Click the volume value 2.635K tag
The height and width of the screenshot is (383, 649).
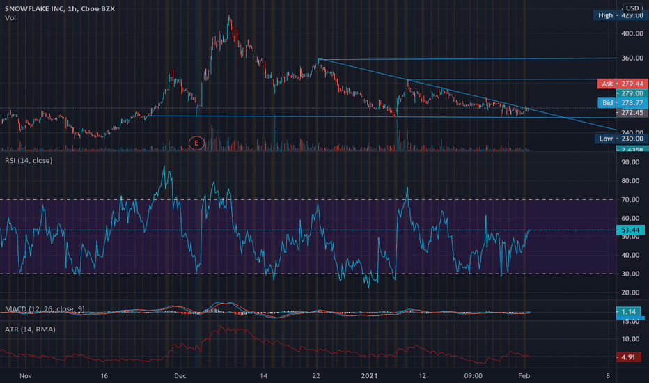[632, 149]
